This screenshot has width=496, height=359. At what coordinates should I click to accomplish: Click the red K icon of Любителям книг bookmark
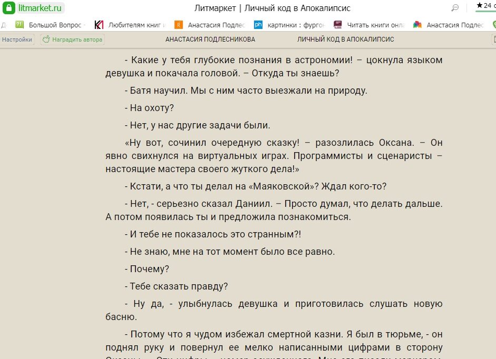(x=98, y=24)
